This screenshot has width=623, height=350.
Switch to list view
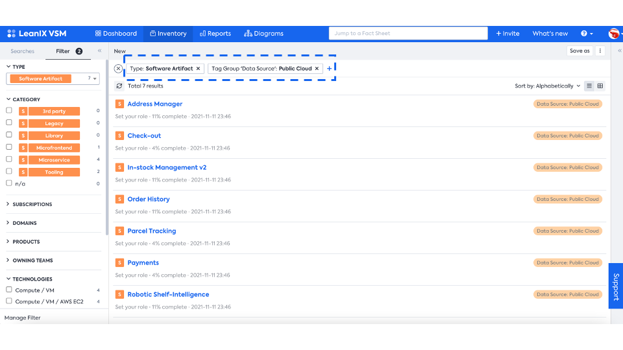589,86
